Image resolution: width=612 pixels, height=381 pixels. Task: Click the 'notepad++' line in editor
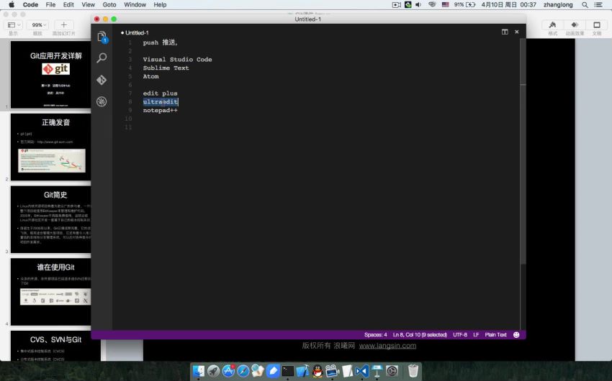(x=160, y=110)
